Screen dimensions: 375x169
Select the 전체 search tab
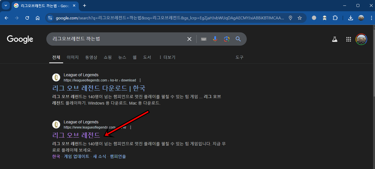[56, 57]
